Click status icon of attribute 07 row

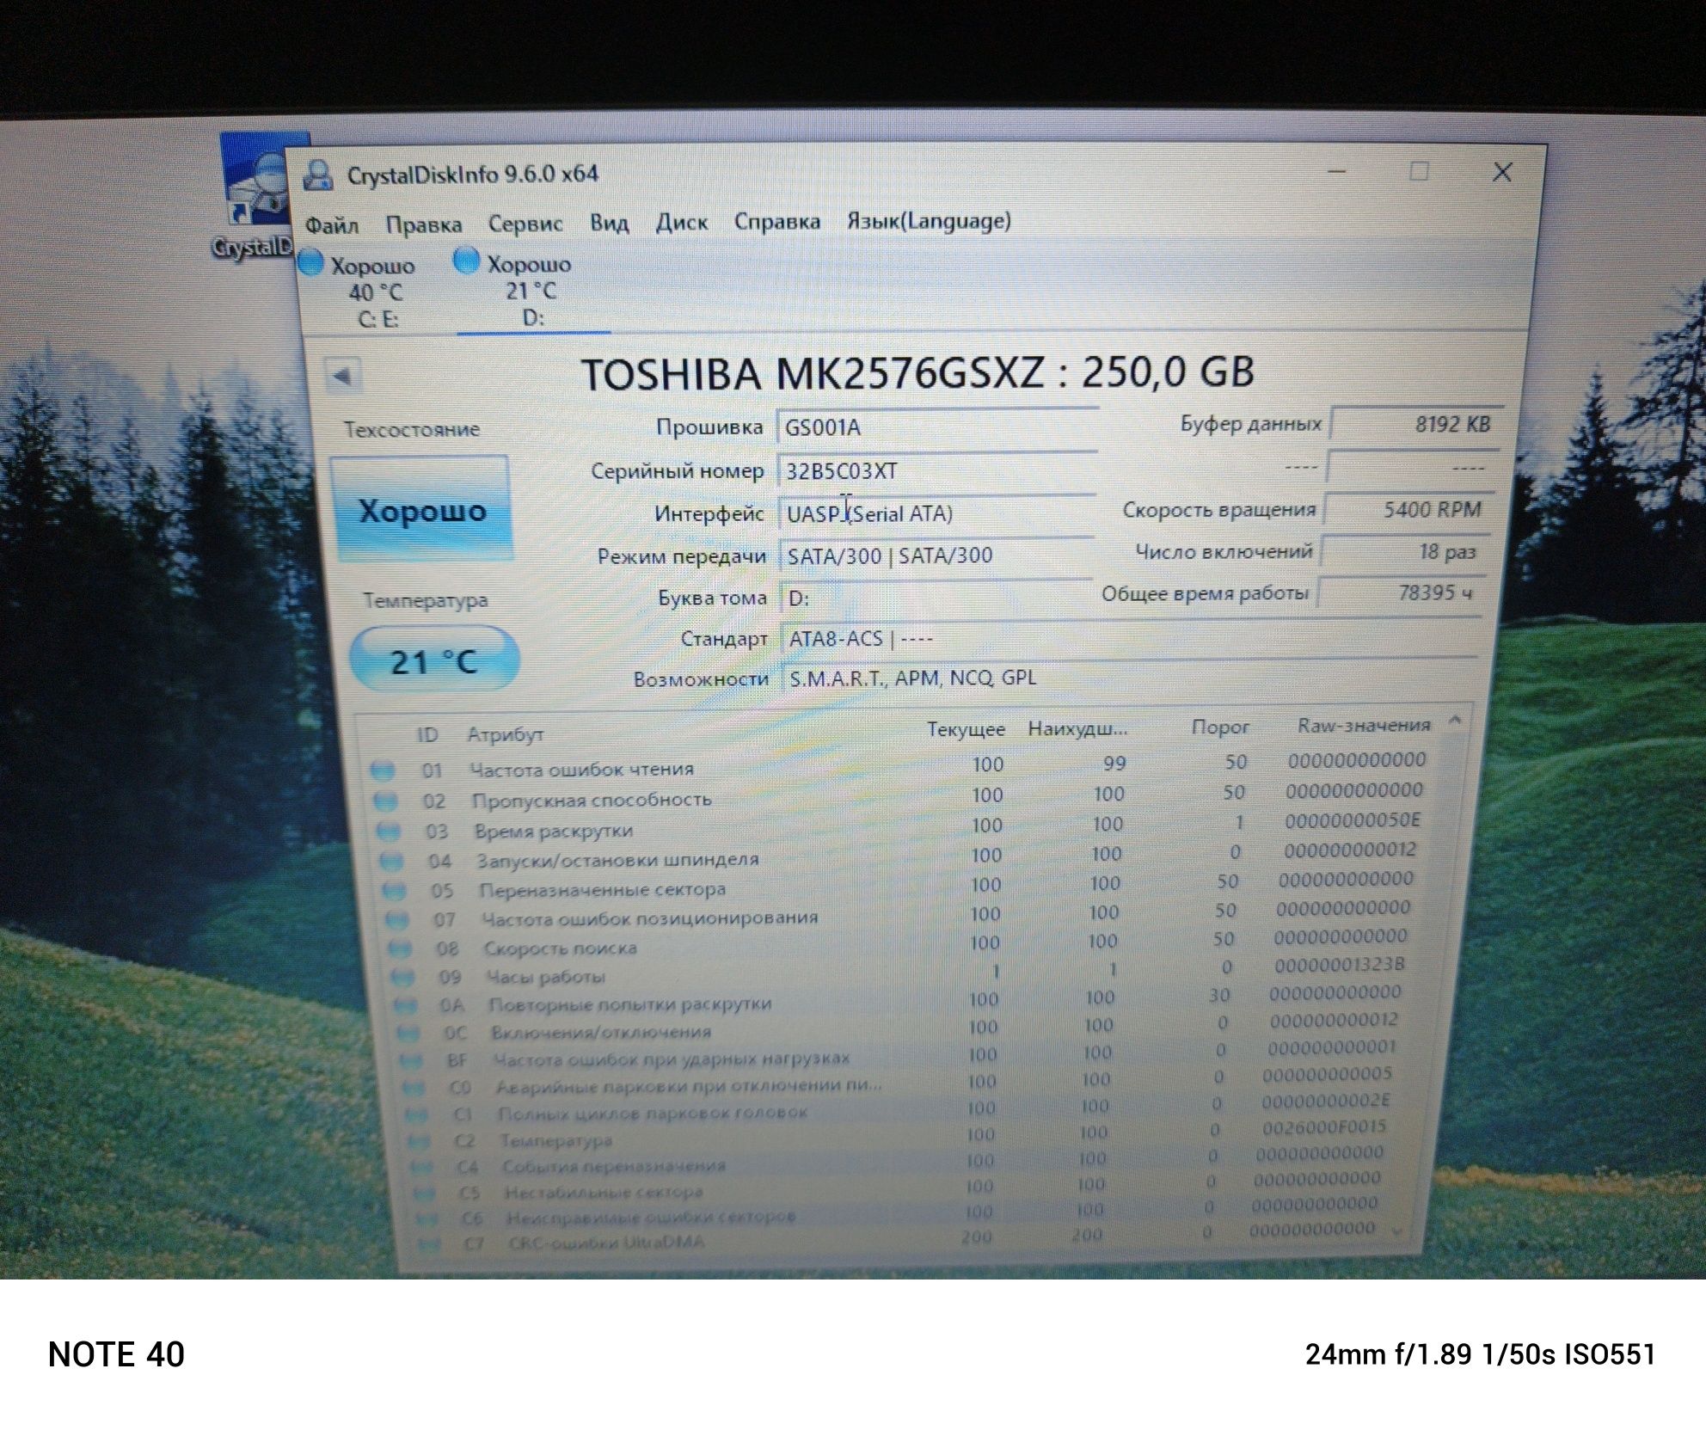tap(397, 920)
